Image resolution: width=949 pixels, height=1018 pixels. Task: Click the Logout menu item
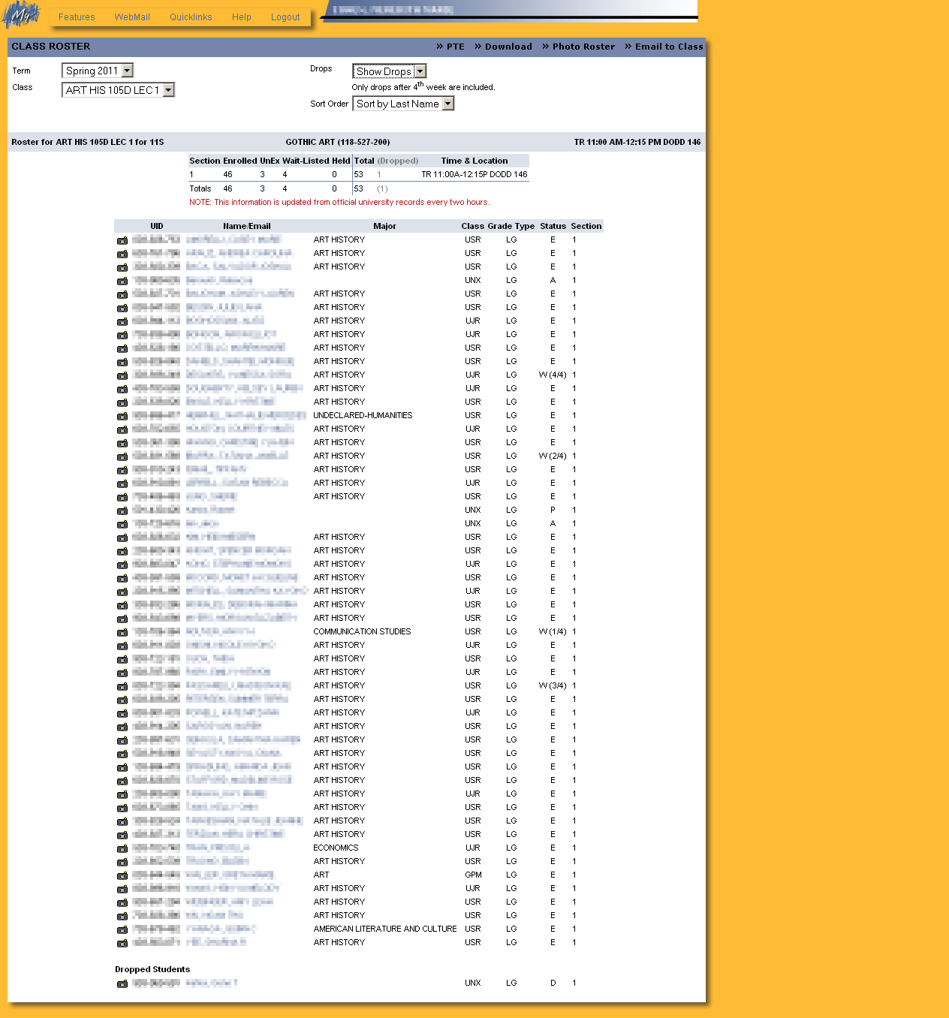pyautogui.click(x=285, y=17)
